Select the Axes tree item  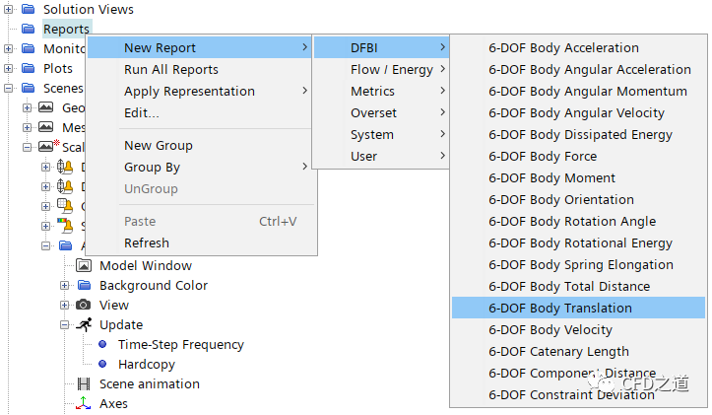tap(113, 403)
